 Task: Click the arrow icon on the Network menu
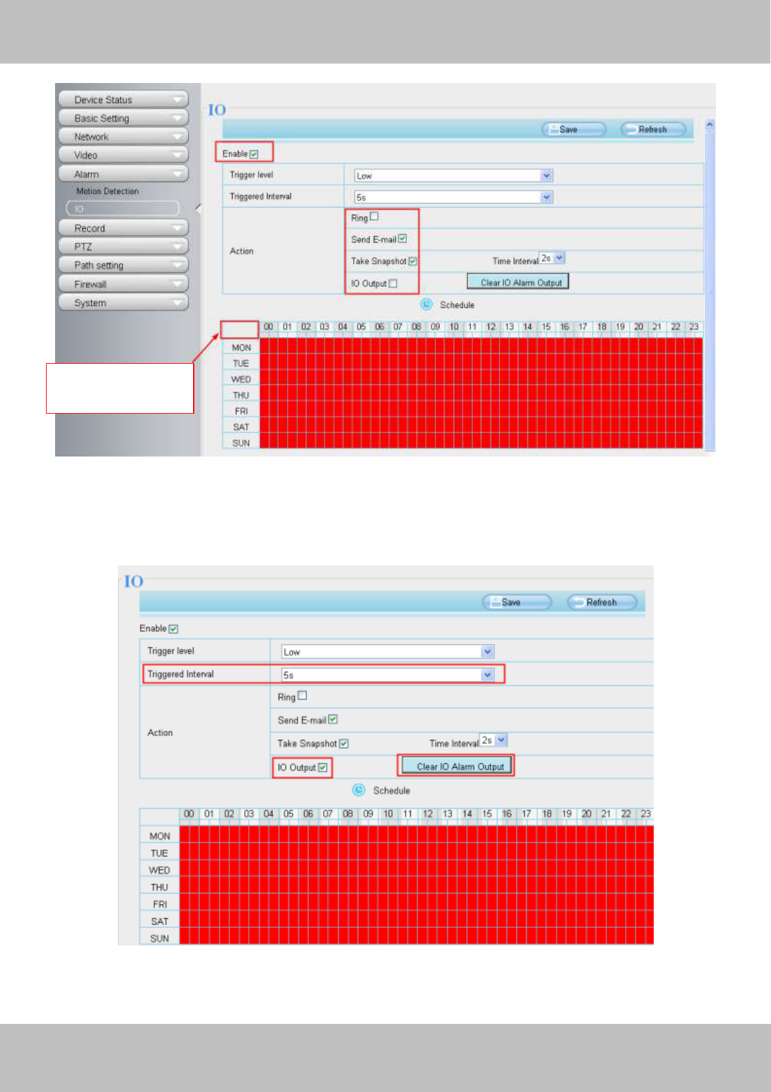point(177,137)
